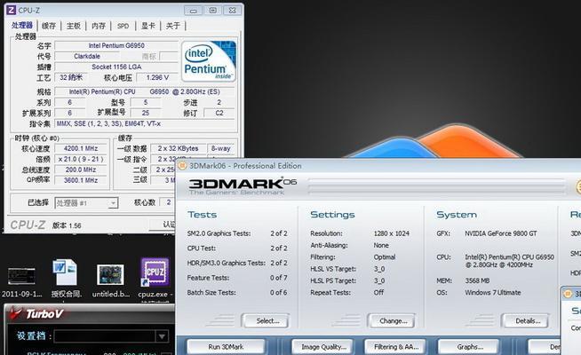Screen dimensions: 581x355
Task: Maximize the CPU-Z window
Action: coord(212,11)
